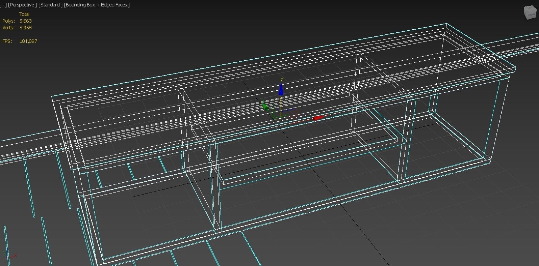Open Bounding Box + Edged Faces menu
This screenshot has height=266, width=539.
(x=97, y=5)
